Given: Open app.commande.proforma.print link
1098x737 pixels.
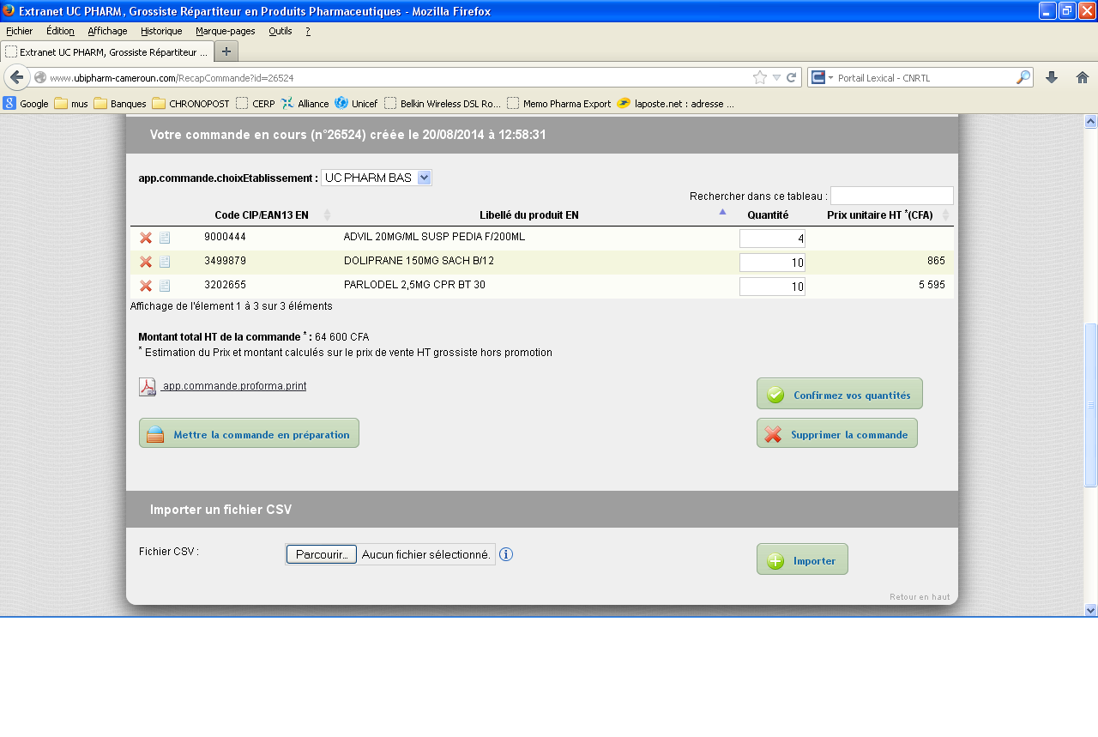Looking at the screenshot, I should [x=234, y=386].
